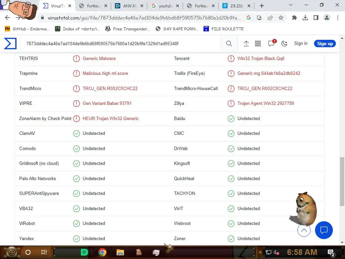Click the Win32.Trojan.Black.Qqil Tencent result
345x259 pixels.
click(261, 58)
